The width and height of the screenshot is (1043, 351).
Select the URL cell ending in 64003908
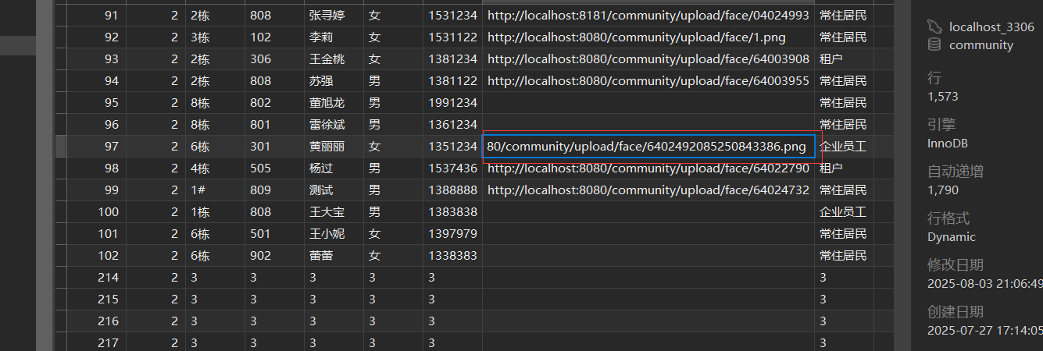point(648,59)
